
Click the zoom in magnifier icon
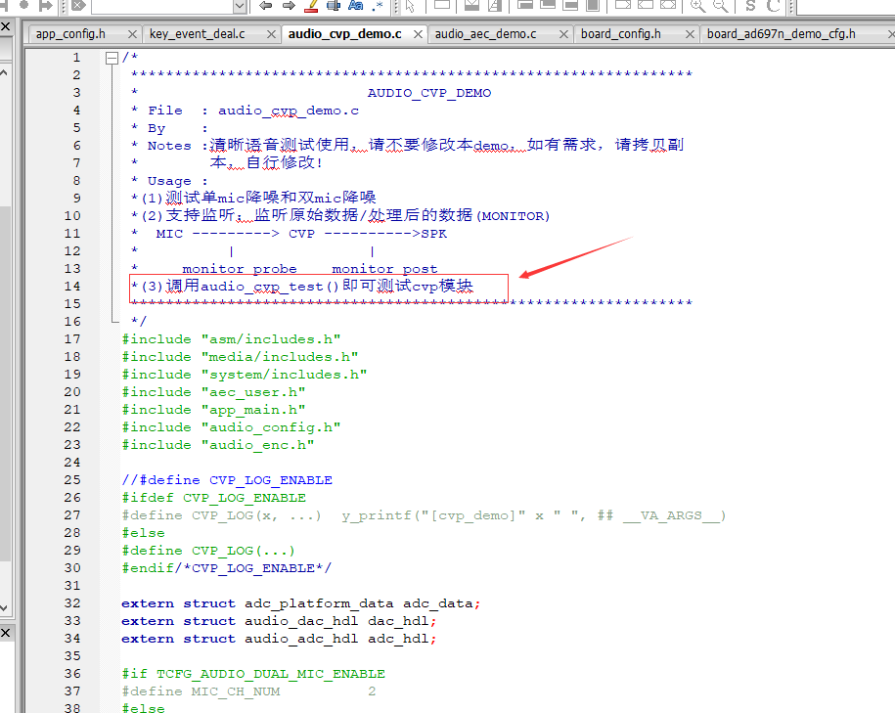coord(697,6)
